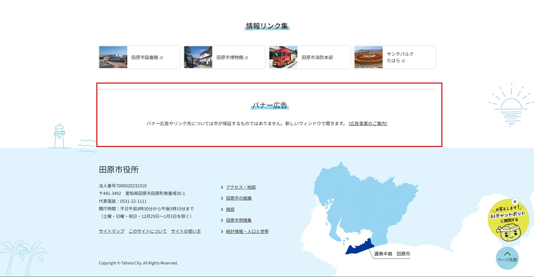Click the 情報リンク集 heading

tap(267, 26)
